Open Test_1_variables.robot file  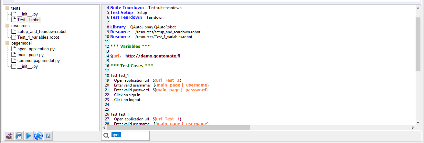pyautogui.click(x=38, y=37)
